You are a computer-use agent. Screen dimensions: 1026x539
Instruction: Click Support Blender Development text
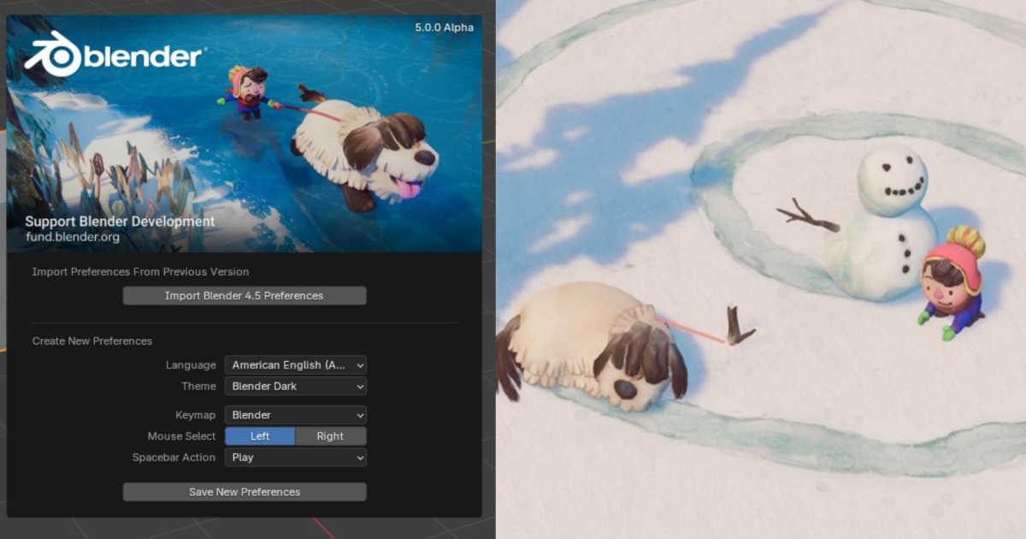coord(120,222)
